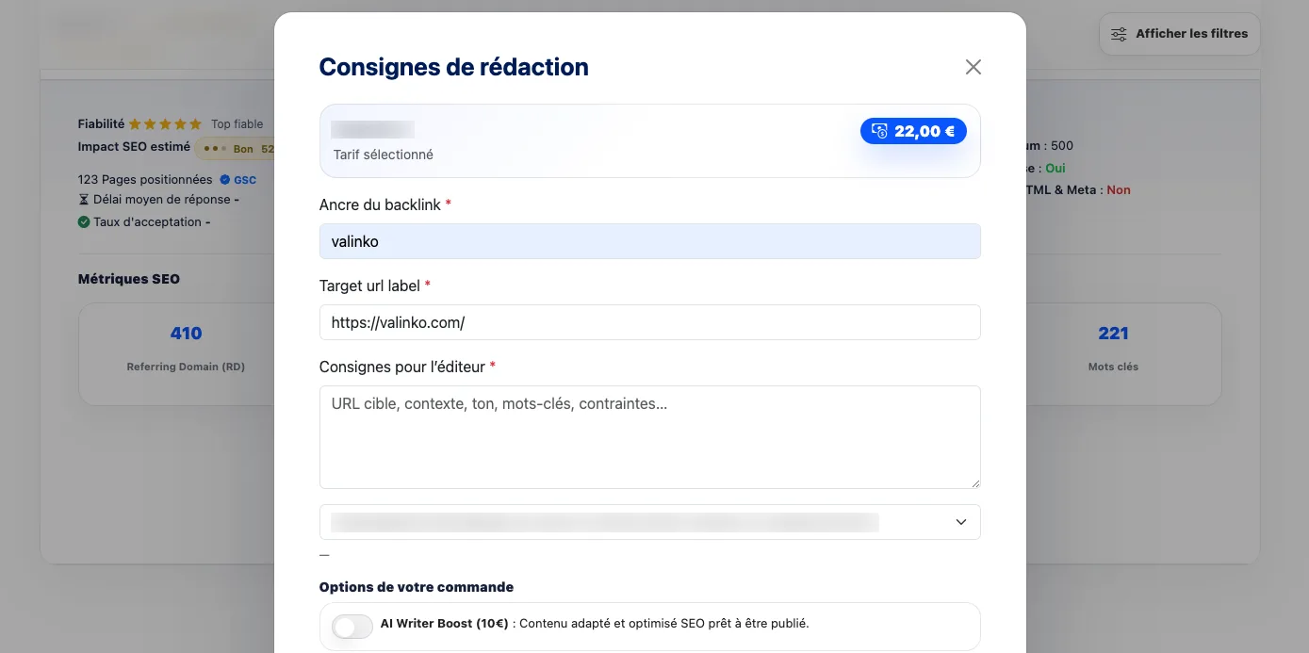The width and height of the screenshot is (1309, 653).
Task: Click the money icon in price badge
Action: [880, 131]
